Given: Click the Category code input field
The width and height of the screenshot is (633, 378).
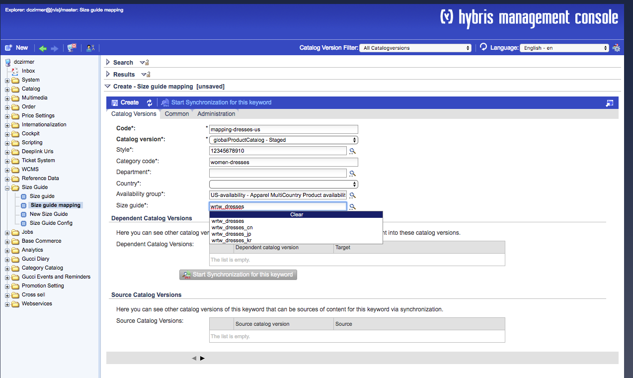Looking at the screenshot, I should [x=284, y=162].
